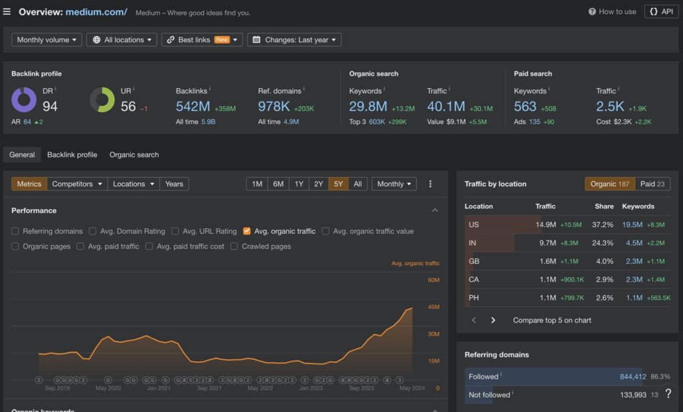Set chart range to 5Y

coord(338,184)
